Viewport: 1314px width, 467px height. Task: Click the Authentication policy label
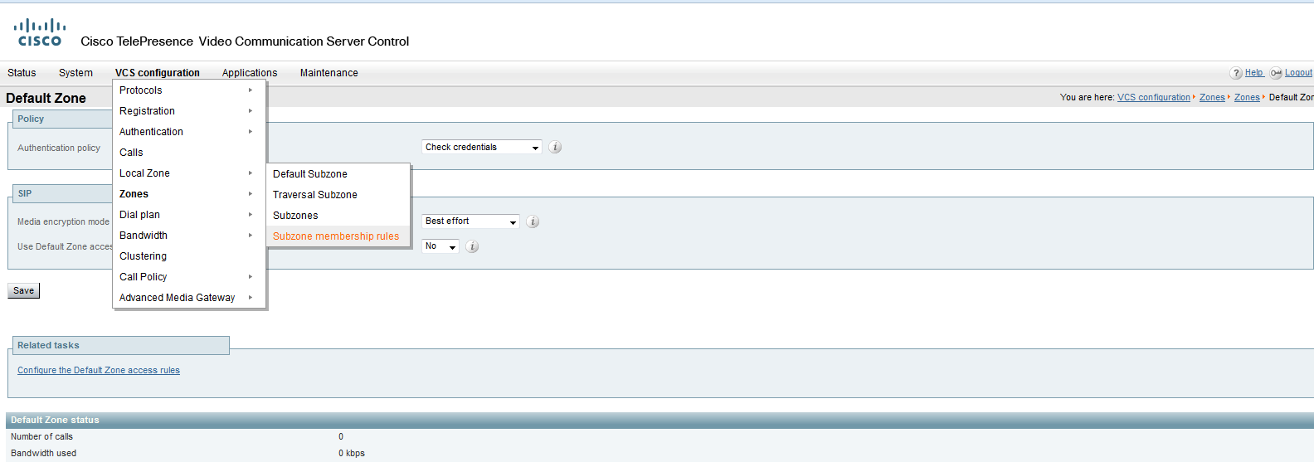tap(59, 148)
